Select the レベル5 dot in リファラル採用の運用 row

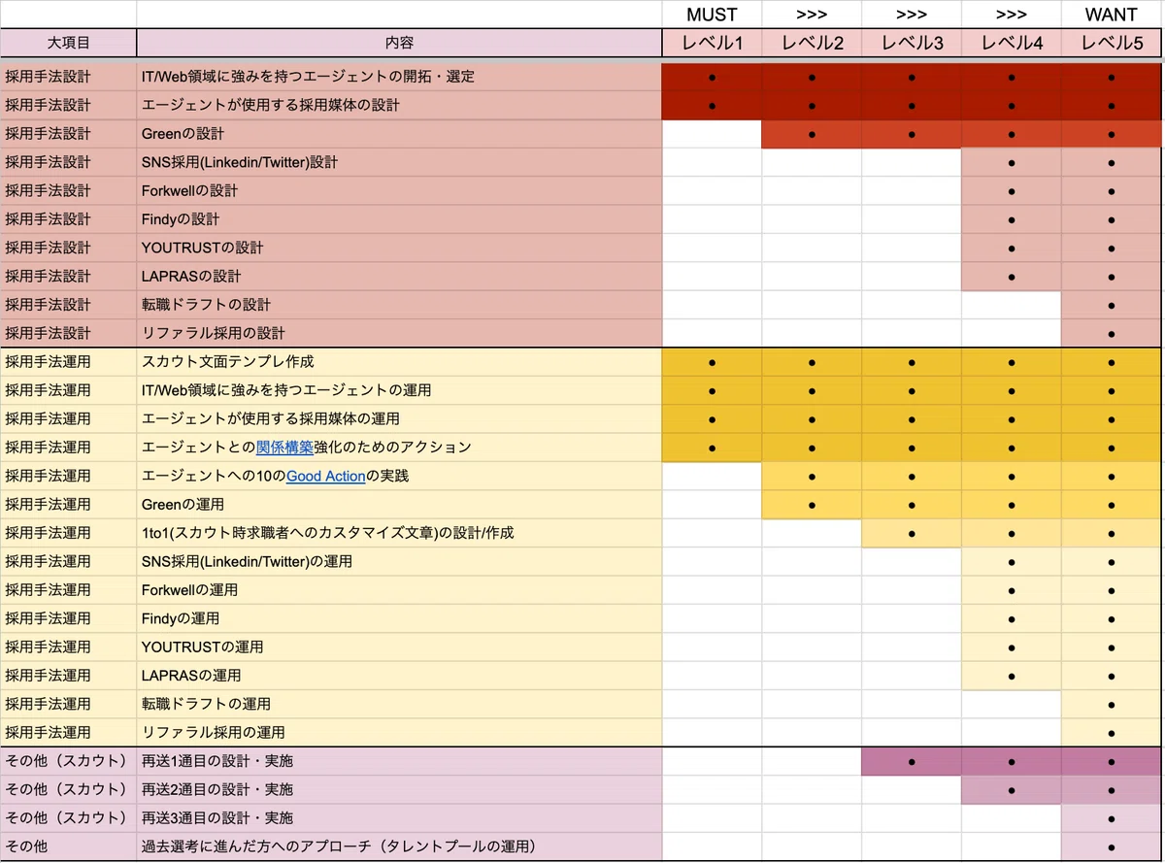(1112, 733)
